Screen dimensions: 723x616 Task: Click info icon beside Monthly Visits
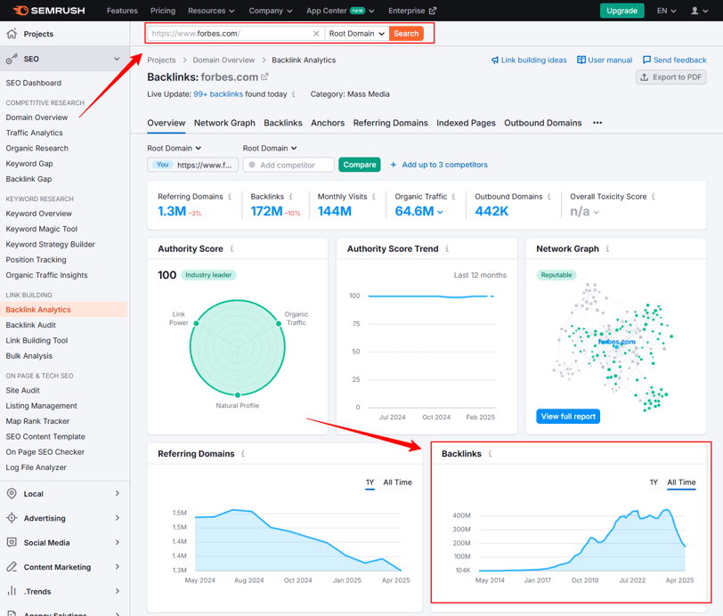coord(373,197)
